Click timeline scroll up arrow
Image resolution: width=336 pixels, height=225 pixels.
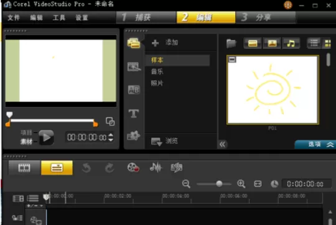(330, 212)
